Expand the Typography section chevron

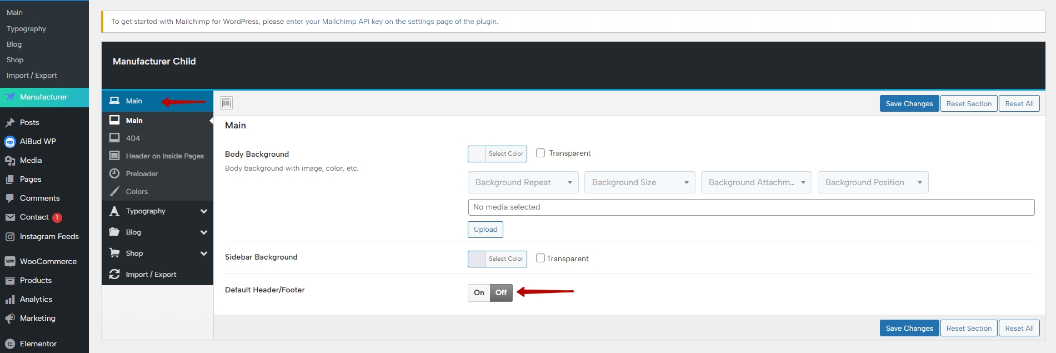(x=204, y=211)
